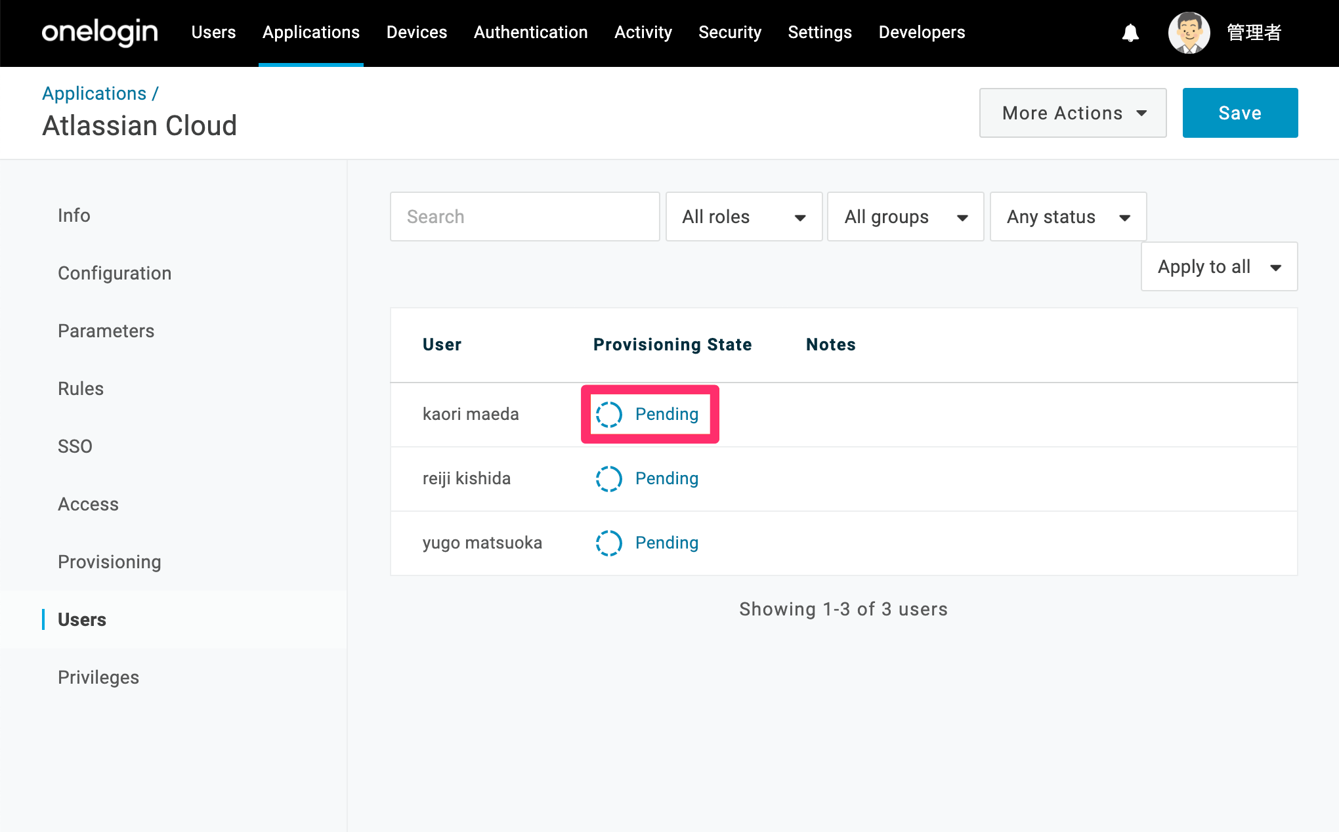Expand the More Actions dropdown
Screen dimensions: 1339x832
[1073, 113]
